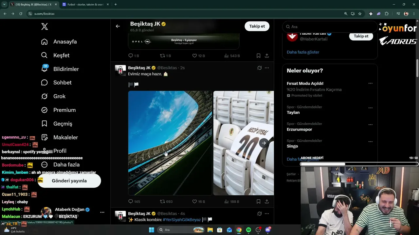The image size is (419, 235).
Task: Open Grok explain icon on Evimiz post
Action: [x=259, y=68]
